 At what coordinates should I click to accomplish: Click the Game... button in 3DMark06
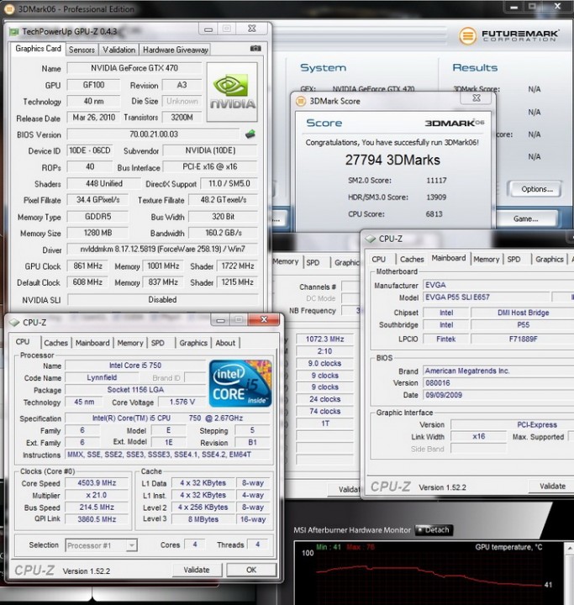[526, 218]
